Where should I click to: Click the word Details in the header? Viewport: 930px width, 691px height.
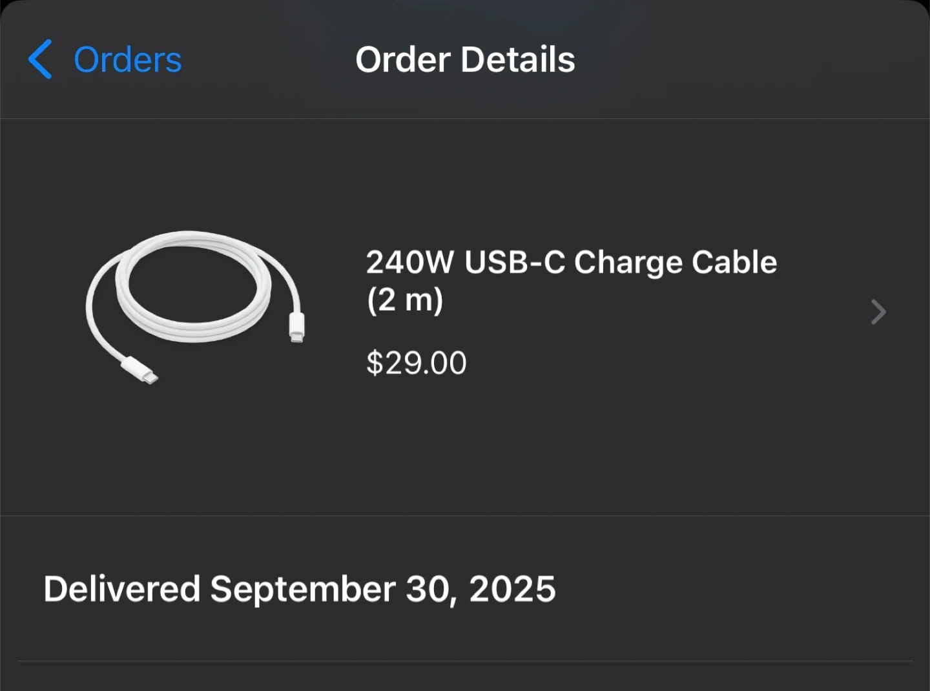(518, 60)
